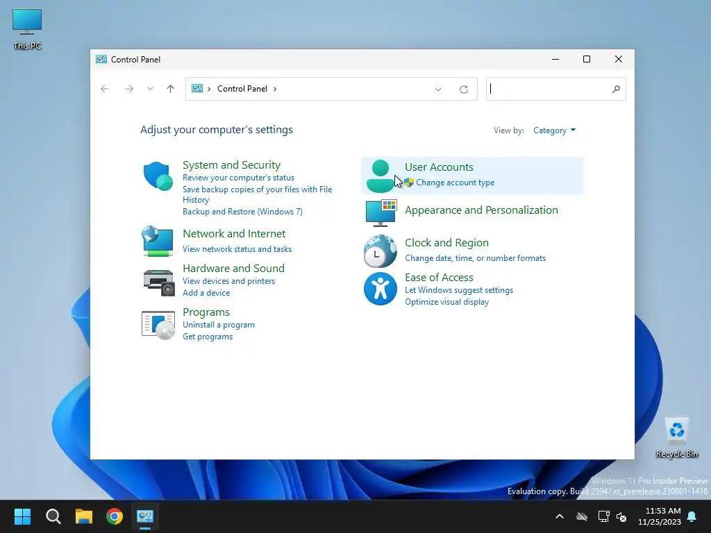Screen dimensions: 711x533
Task: Click the UAC shield beside Change account type
Action: coord(409,183)
